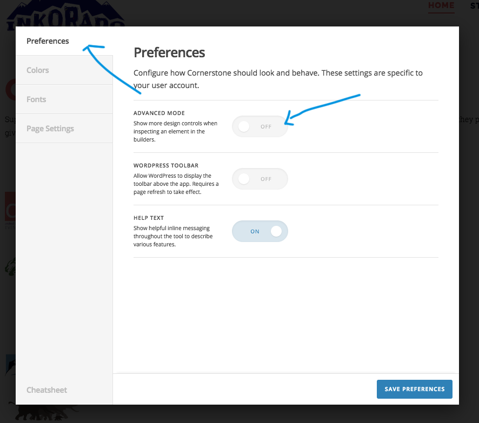Turn on the Advanced Mode toggle
Image resolution: width=479 pixels, height=423 pixels.
tap(260, 126)
